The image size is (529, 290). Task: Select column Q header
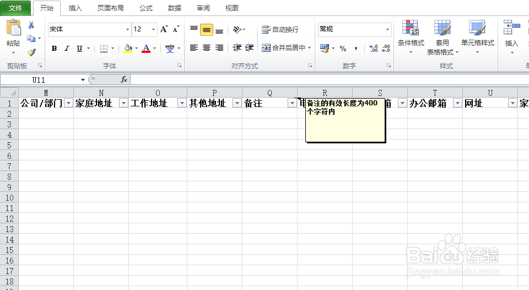coord(269,93)
